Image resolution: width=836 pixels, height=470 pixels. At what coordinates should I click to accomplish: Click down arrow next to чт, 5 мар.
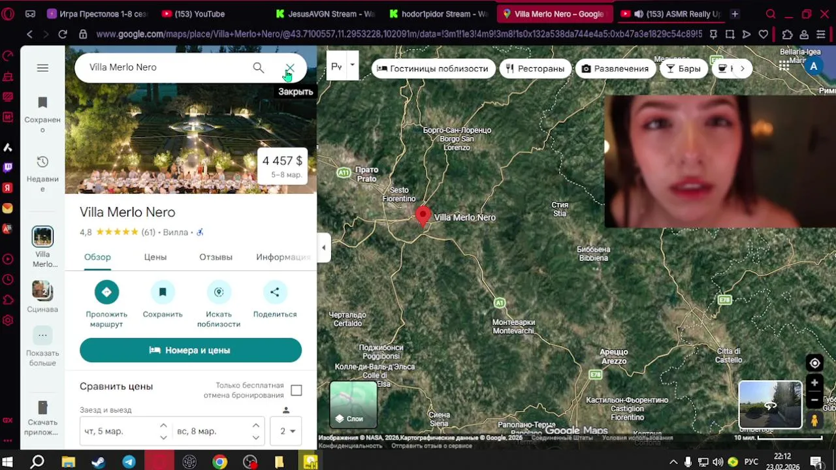(x=163, y=437)
